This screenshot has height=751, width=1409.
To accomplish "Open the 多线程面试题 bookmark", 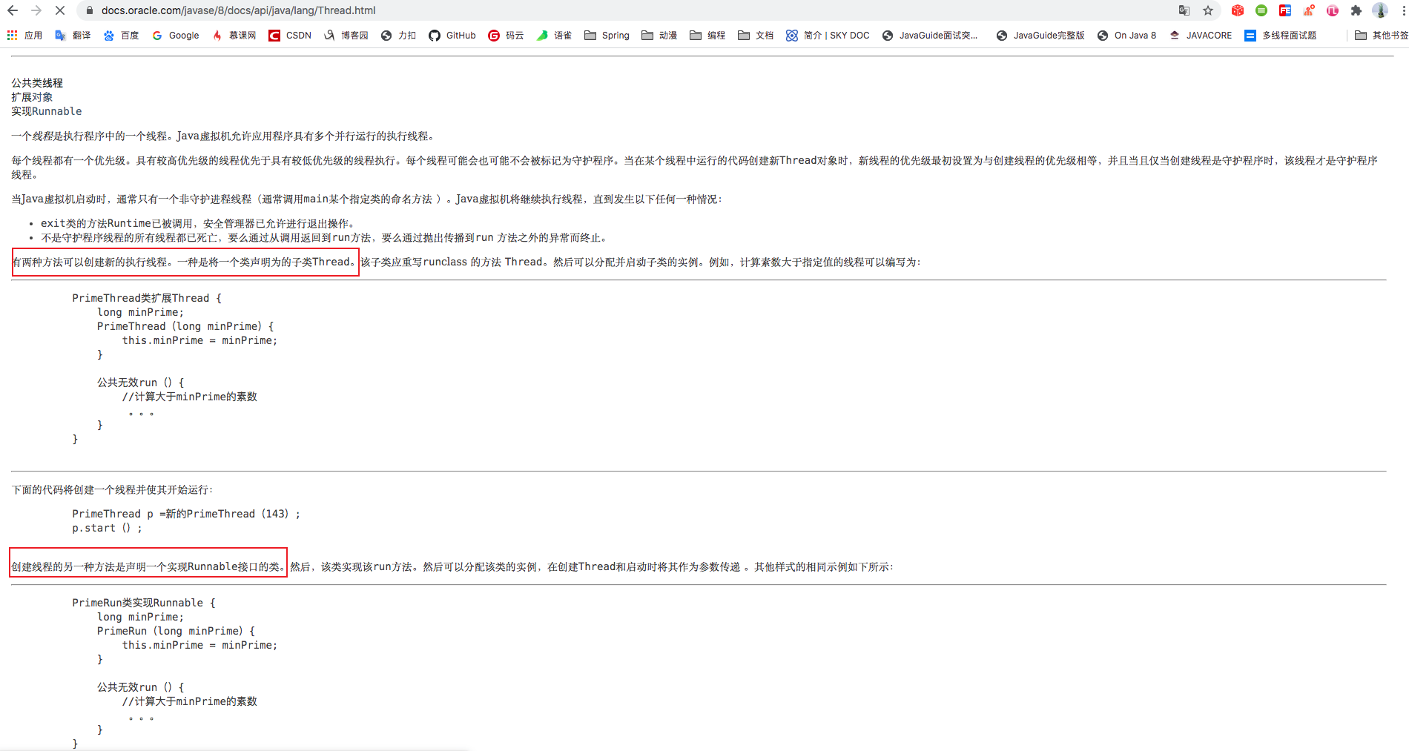I will [x=1281, y=36].
